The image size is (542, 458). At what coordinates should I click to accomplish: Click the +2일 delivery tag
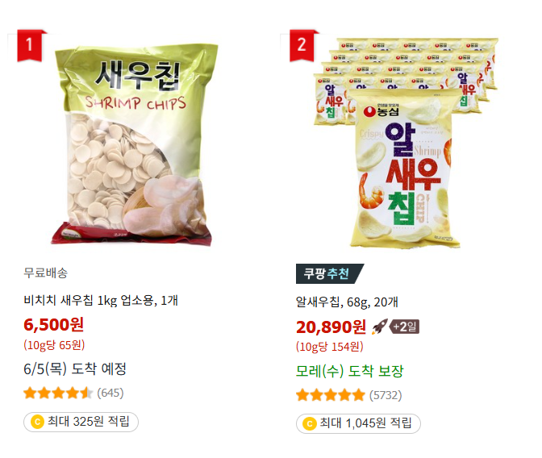(x=404, y=327)
